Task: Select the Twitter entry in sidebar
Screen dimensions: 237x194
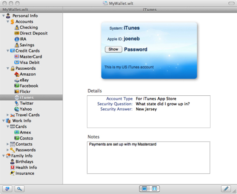Action: [28, 103]
